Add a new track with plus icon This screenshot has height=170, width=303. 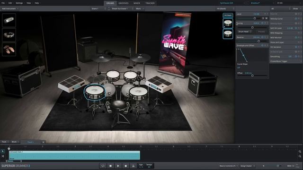click(x=43, y=142)
